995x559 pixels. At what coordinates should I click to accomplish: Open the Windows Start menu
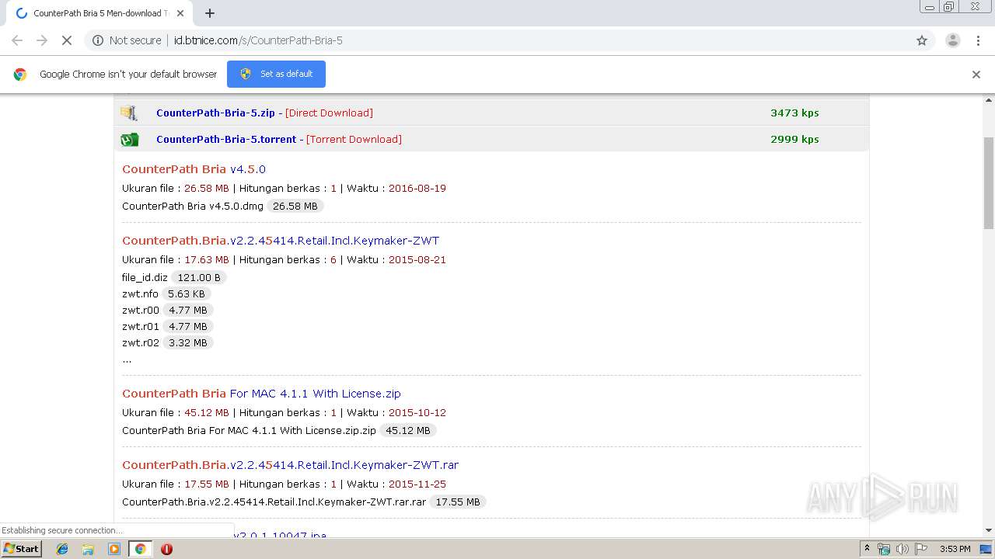[21, 549]
